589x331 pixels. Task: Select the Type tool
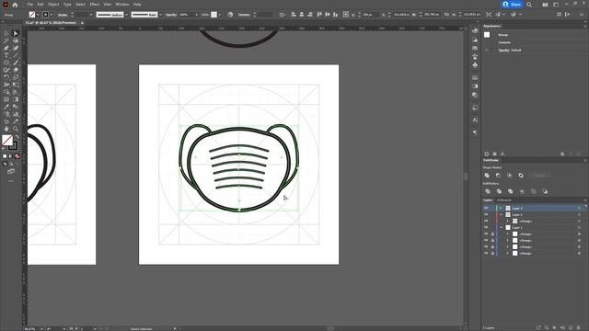(6, 55)
